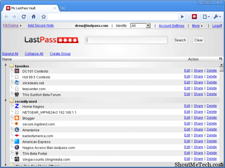Bookmark this page with the star icon
The width and height of the screenshot is (225, 168).
(x=44, y=17)
